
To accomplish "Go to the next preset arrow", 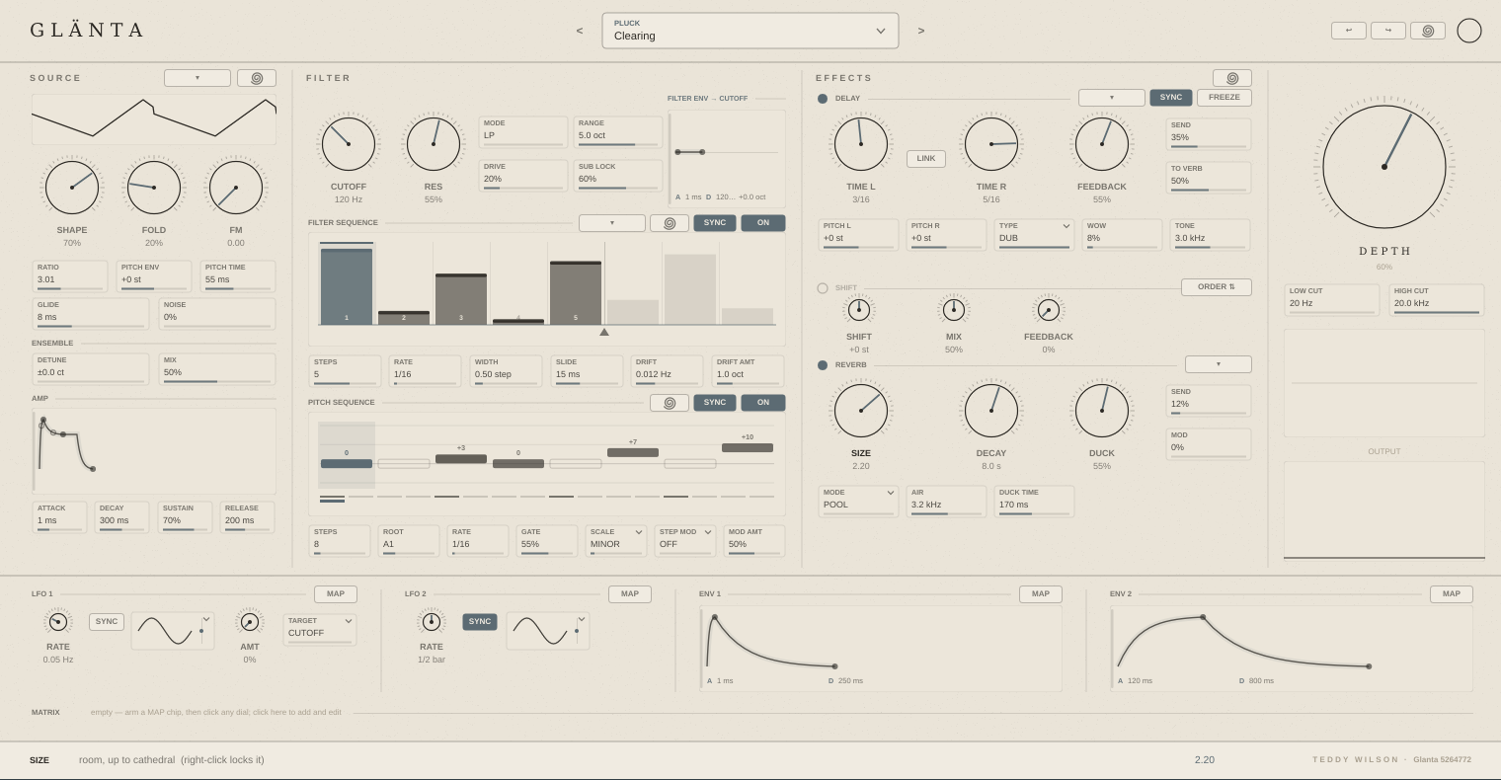I will [x=921, y=31].
